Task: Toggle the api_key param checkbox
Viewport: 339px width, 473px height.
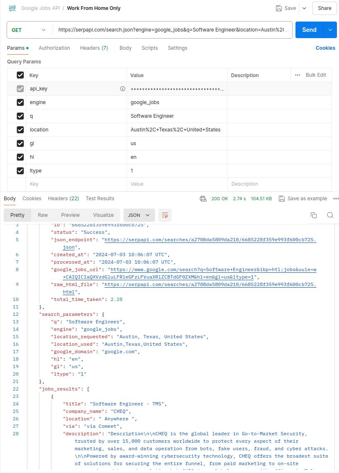Action: [x=20, y=89]
